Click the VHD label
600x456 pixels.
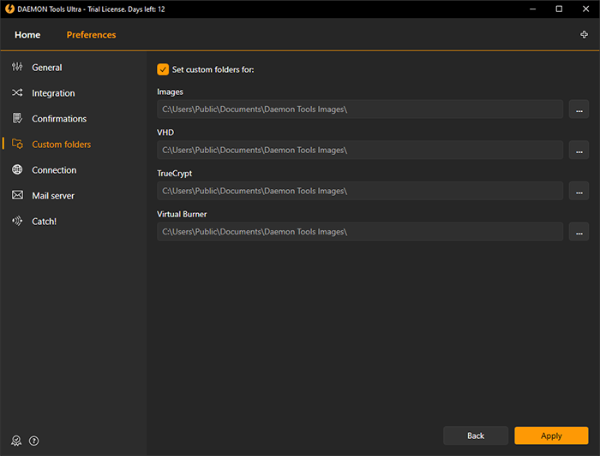[x=165, y=133]
